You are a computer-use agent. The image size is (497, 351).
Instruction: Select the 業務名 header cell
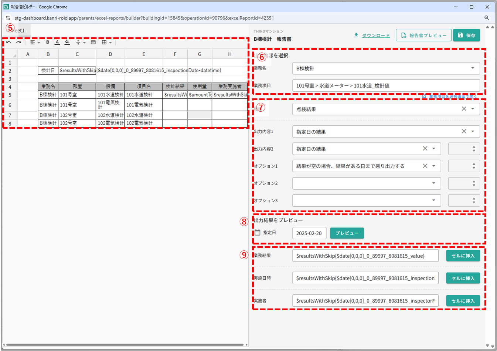(x=48, y=87)
